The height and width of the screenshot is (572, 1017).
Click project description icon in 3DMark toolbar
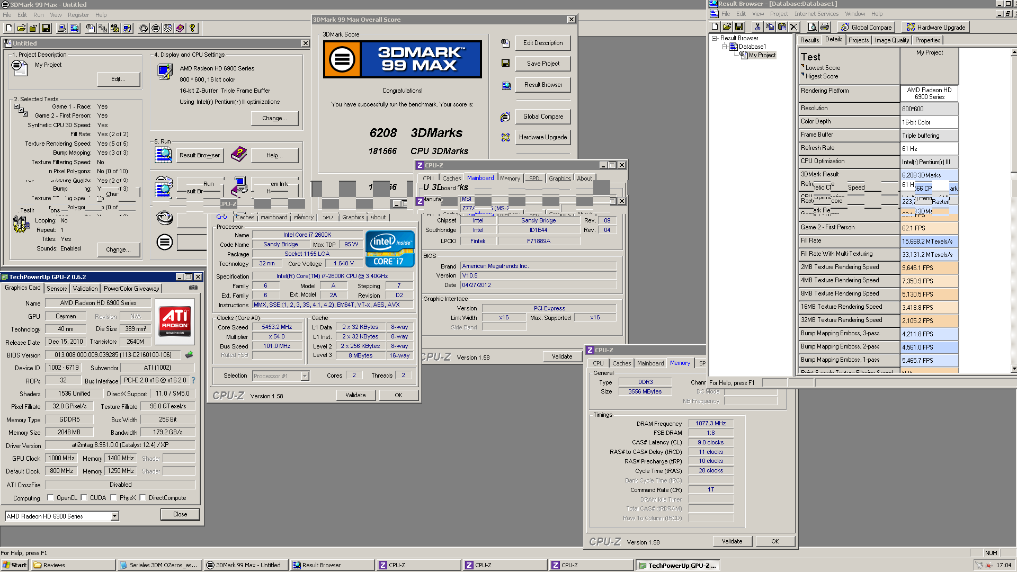[91, 28]
